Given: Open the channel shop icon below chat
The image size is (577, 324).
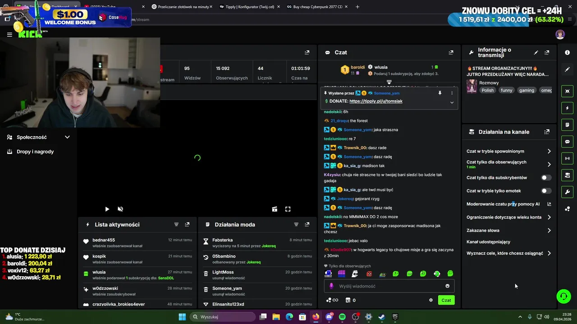Looking at the screenshot, I should pyautogui.click(x=348, y=300).
